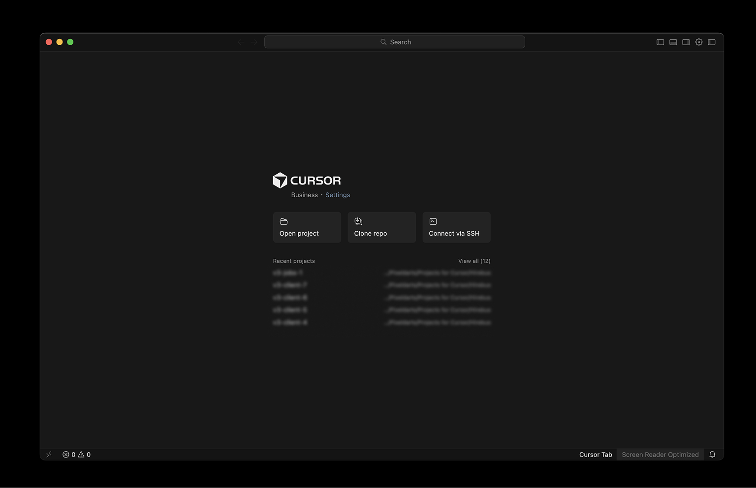
Task: Toggle the bottom panel layout icon
Action: pos(673,42)
